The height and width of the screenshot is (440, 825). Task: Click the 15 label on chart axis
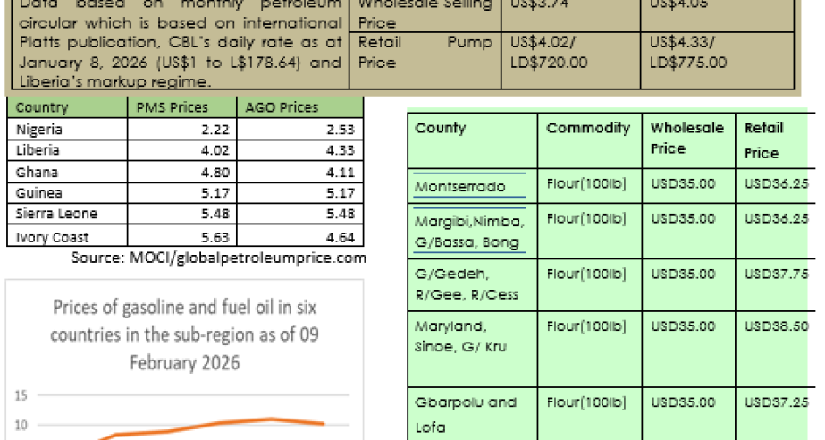pyautogui.click(x=22, y=394)
